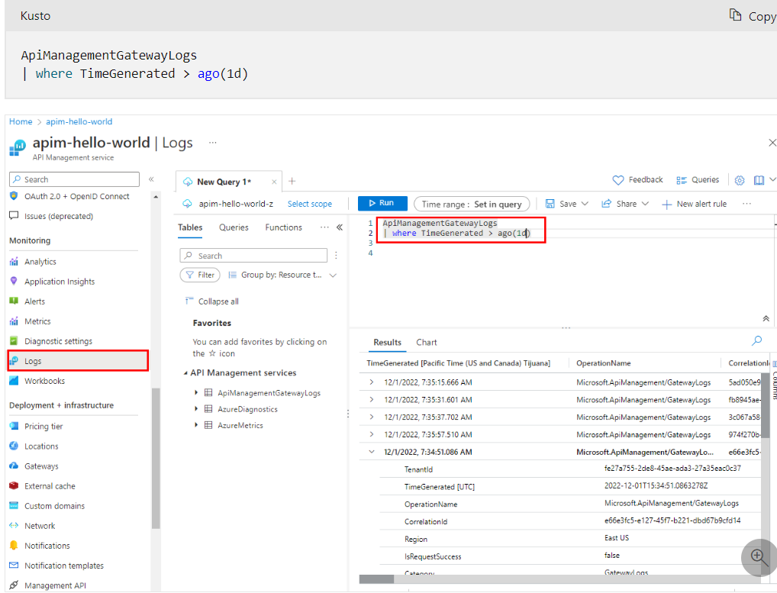The height and width of the screenshot is (593, 777).
Task: Create a New alert rule
Action: [695, 204]
